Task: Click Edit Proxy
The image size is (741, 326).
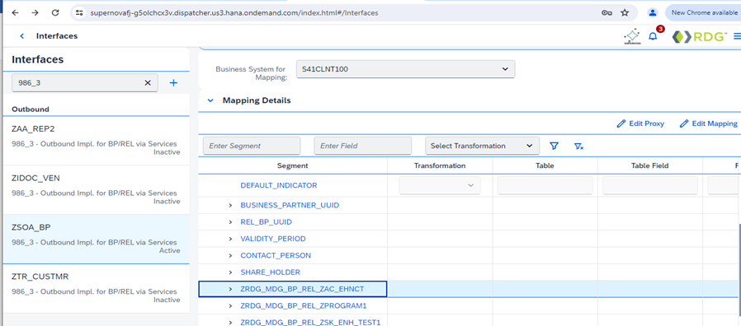Action: pyautogui.click(x=640, y=123)
